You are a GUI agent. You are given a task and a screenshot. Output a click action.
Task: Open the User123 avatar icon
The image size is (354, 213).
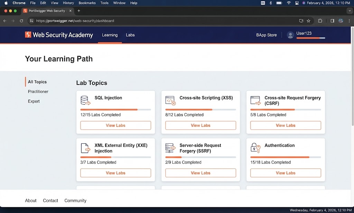(x=290, y=35)
